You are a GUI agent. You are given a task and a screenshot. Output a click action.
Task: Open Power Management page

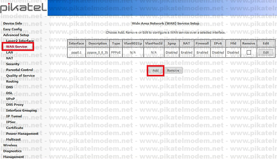[22, 134]
